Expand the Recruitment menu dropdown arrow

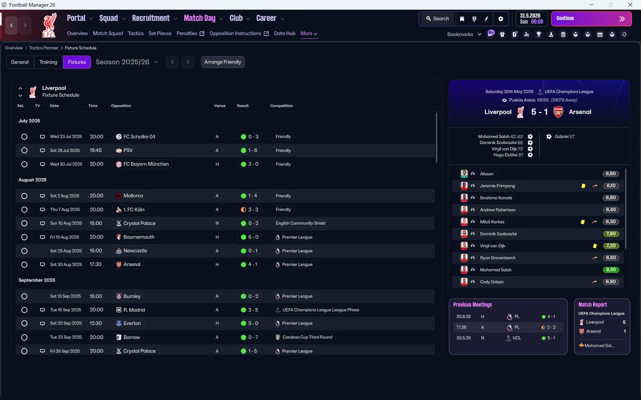175,18
